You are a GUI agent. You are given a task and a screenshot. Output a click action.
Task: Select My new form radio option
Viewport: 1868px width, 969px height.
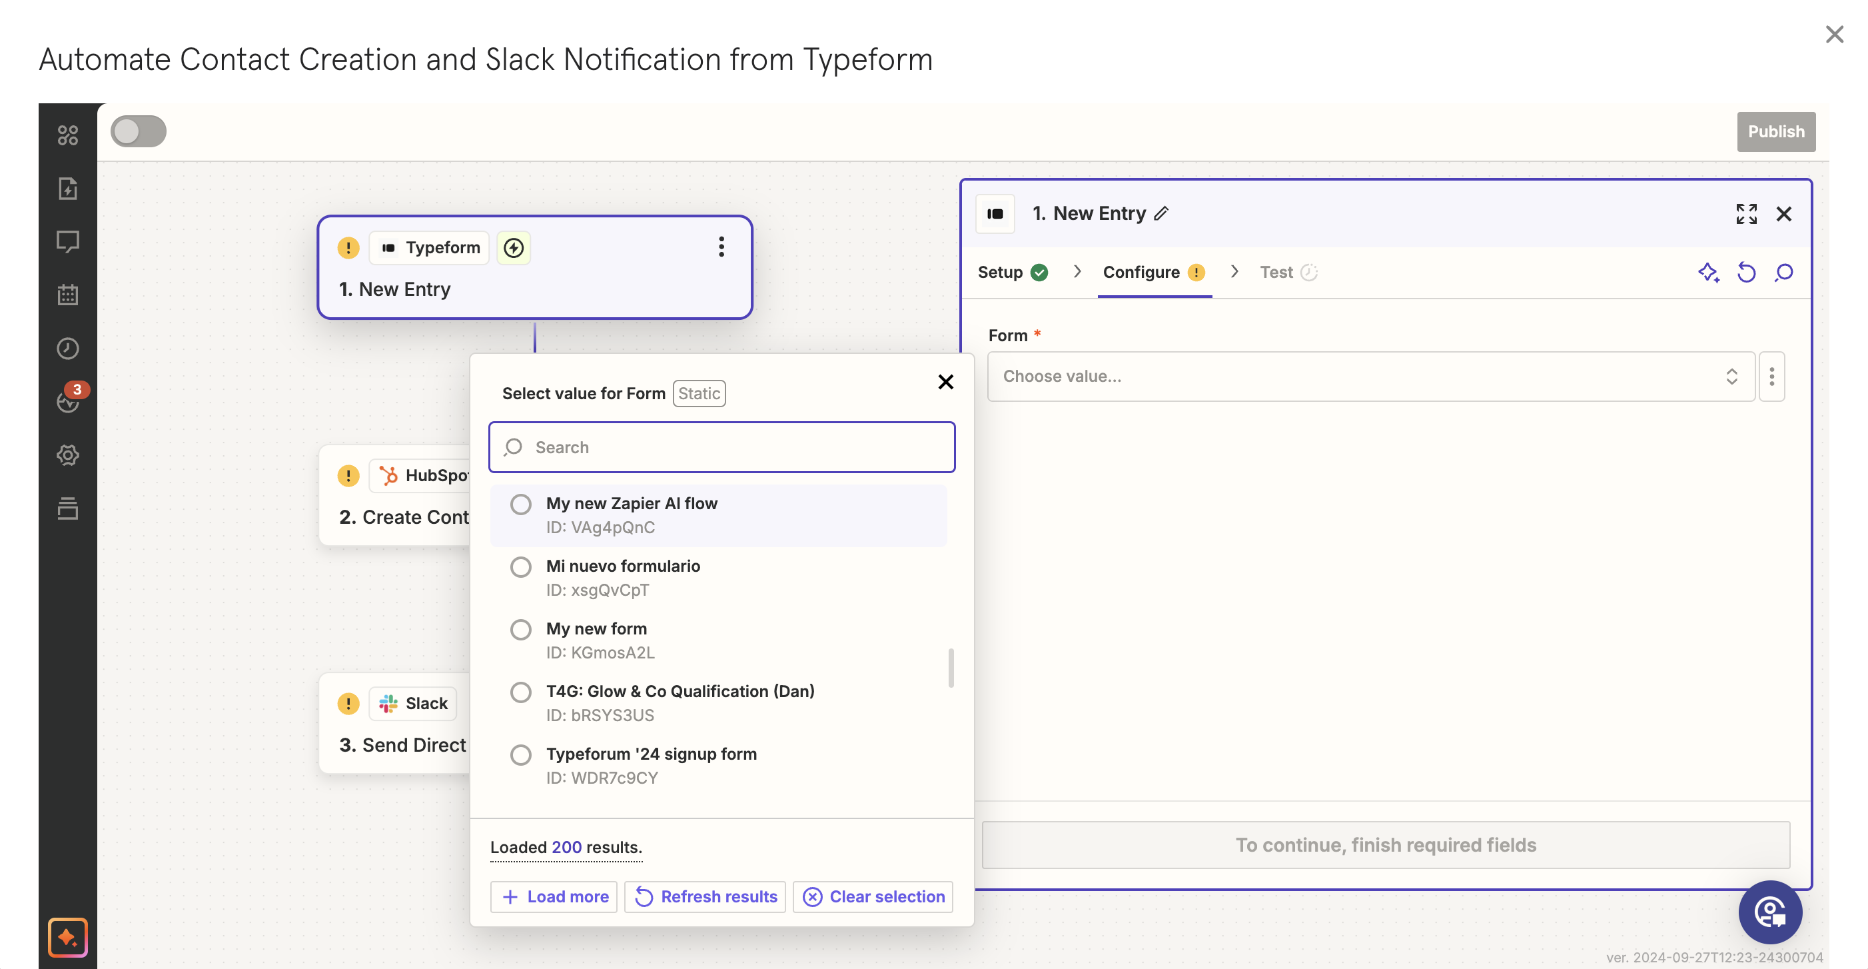pyautogui.click(x=521, y=629)
